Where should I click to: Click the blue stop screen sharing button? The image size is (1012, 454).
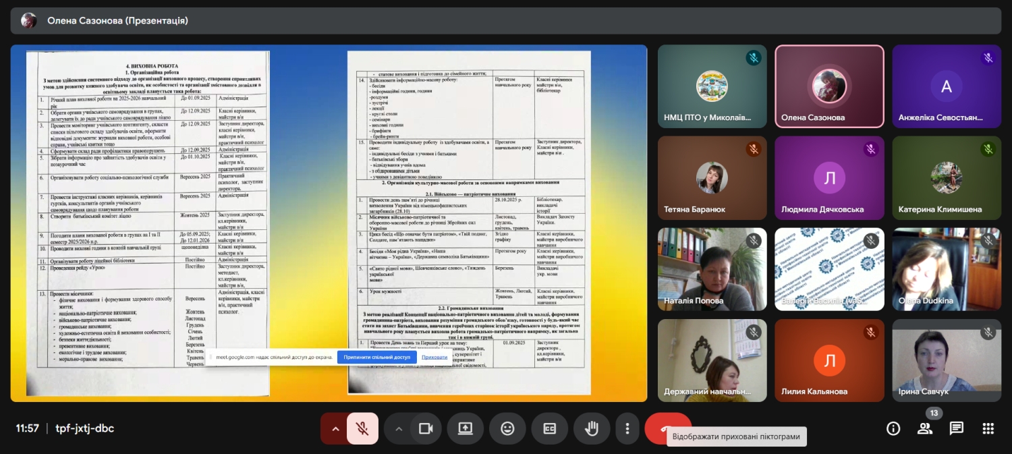[x=376, y=357]
